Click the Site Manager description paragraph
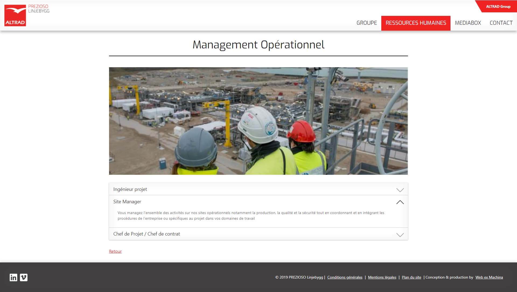Screen dimensions: 517x292 [x=251, y=216]
